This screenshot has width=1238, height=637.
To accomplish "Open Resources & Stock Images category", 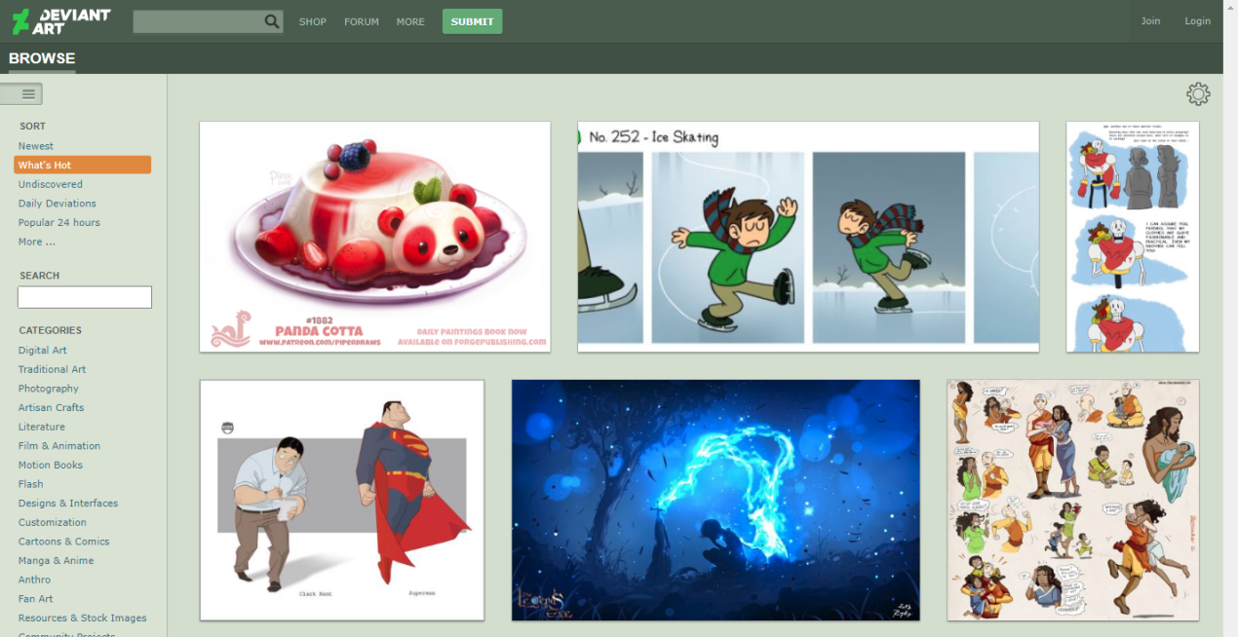I will pos(83,618).
